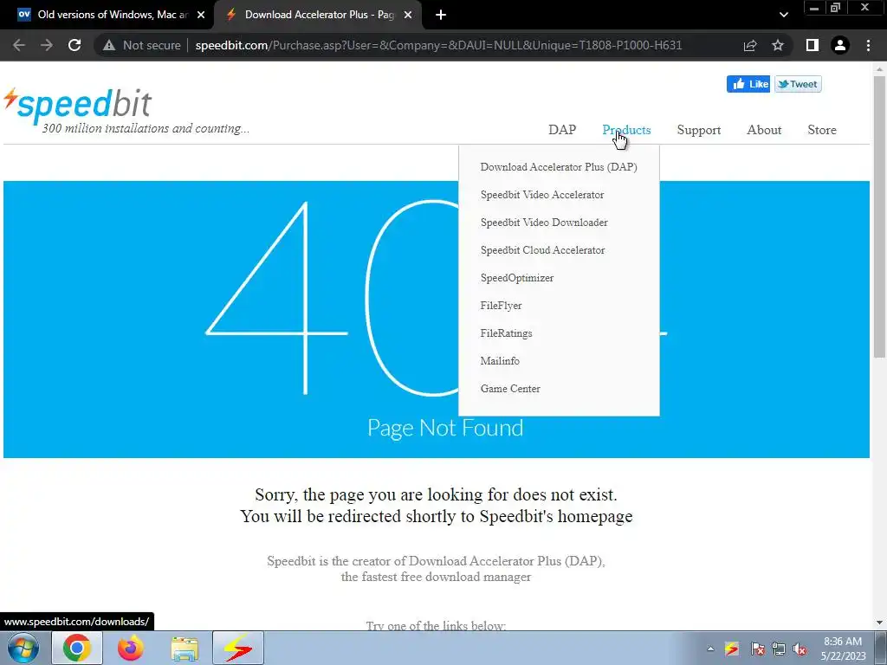Open the Chrome profile avatar

[840, 45]
